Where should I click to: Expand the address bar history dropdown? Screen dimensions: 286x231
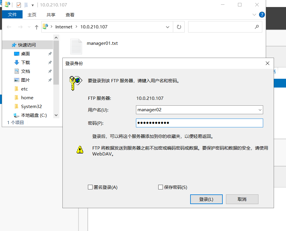pyautogui.click(x=168, y=27)
